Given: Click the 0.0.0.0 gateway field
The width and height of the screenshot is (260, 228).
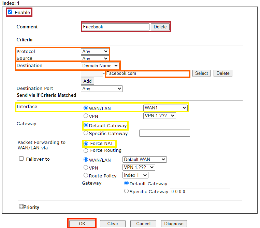Looking at the screenshot, I should coord(200,192).
